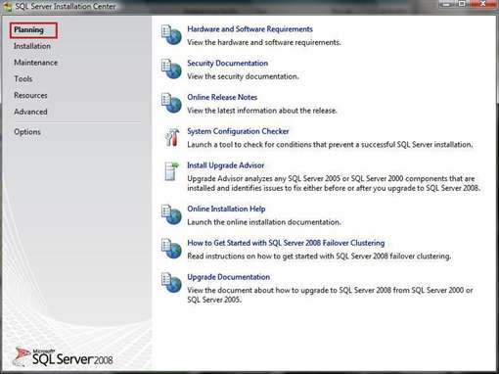The image size is (499, 374).
Task: Click 'View the security documentation.' description
Action: coord(243,76)
